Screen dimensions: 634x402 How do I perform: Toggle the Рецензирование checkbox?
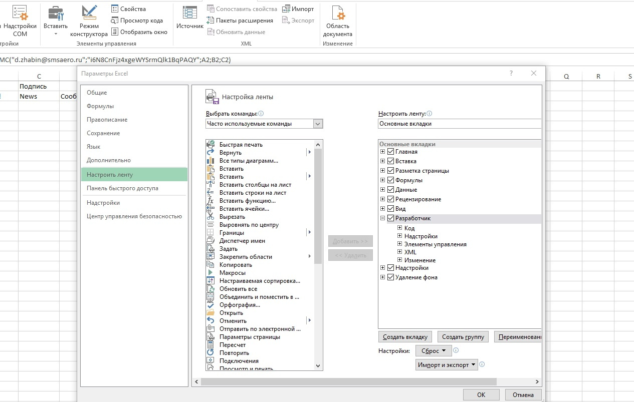[391, 199]
